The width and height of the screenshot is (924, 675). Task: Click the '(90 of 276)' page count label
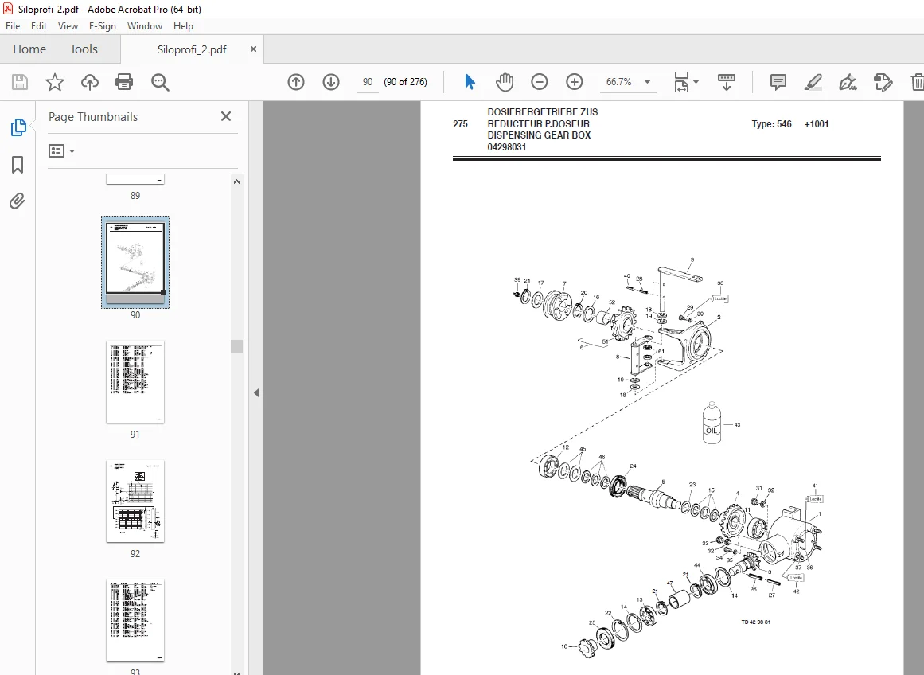click(405, 82)
